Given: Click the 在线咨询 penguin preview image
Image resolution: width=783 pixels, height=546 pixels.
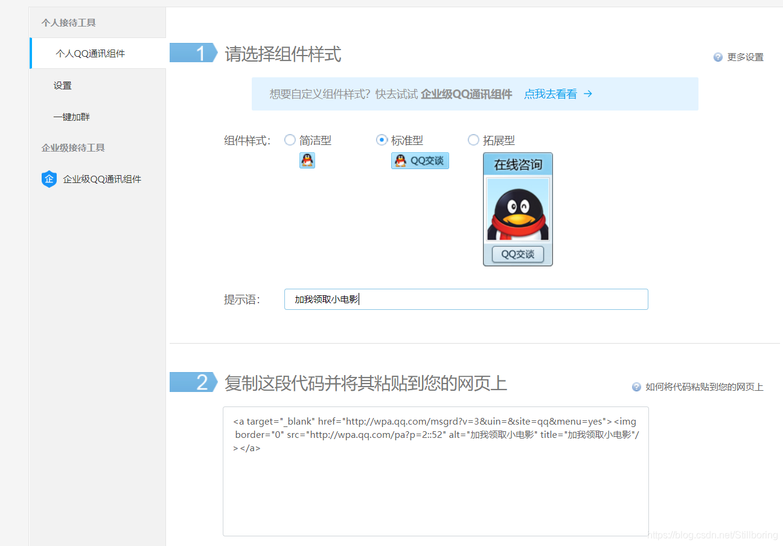Looking at the screenshot, I should click(518, 209).
